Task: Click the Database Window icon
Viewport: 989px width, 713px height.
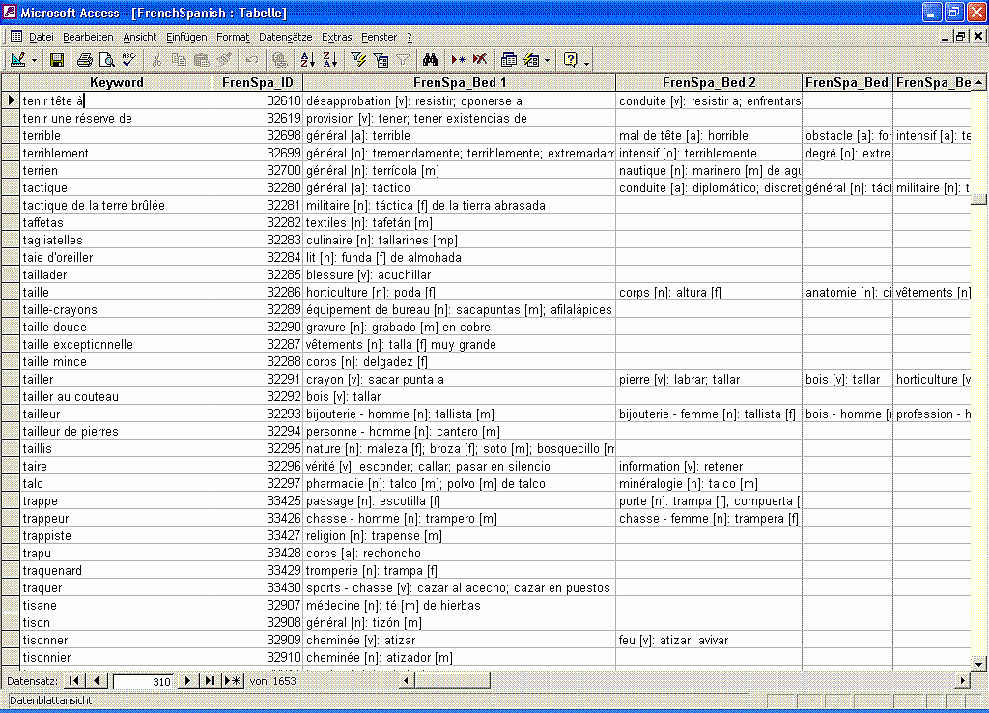Action: click(x=508, y=60)
